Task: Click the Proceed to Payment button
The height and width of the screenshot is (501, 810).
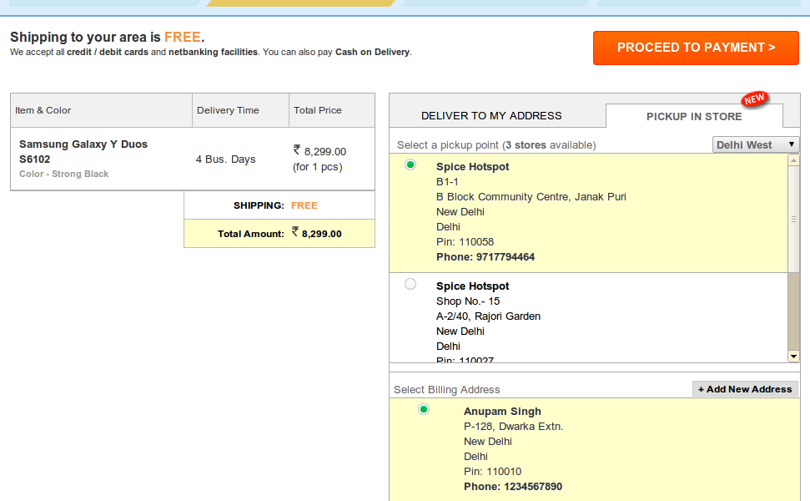Action: pos(696,48)
